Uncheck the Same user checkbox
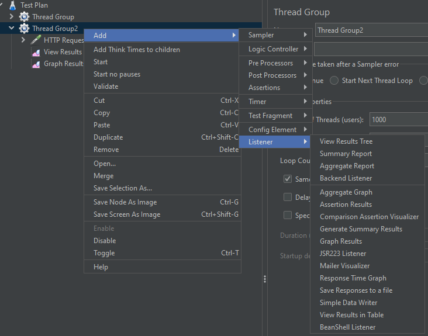 (288, 179)
